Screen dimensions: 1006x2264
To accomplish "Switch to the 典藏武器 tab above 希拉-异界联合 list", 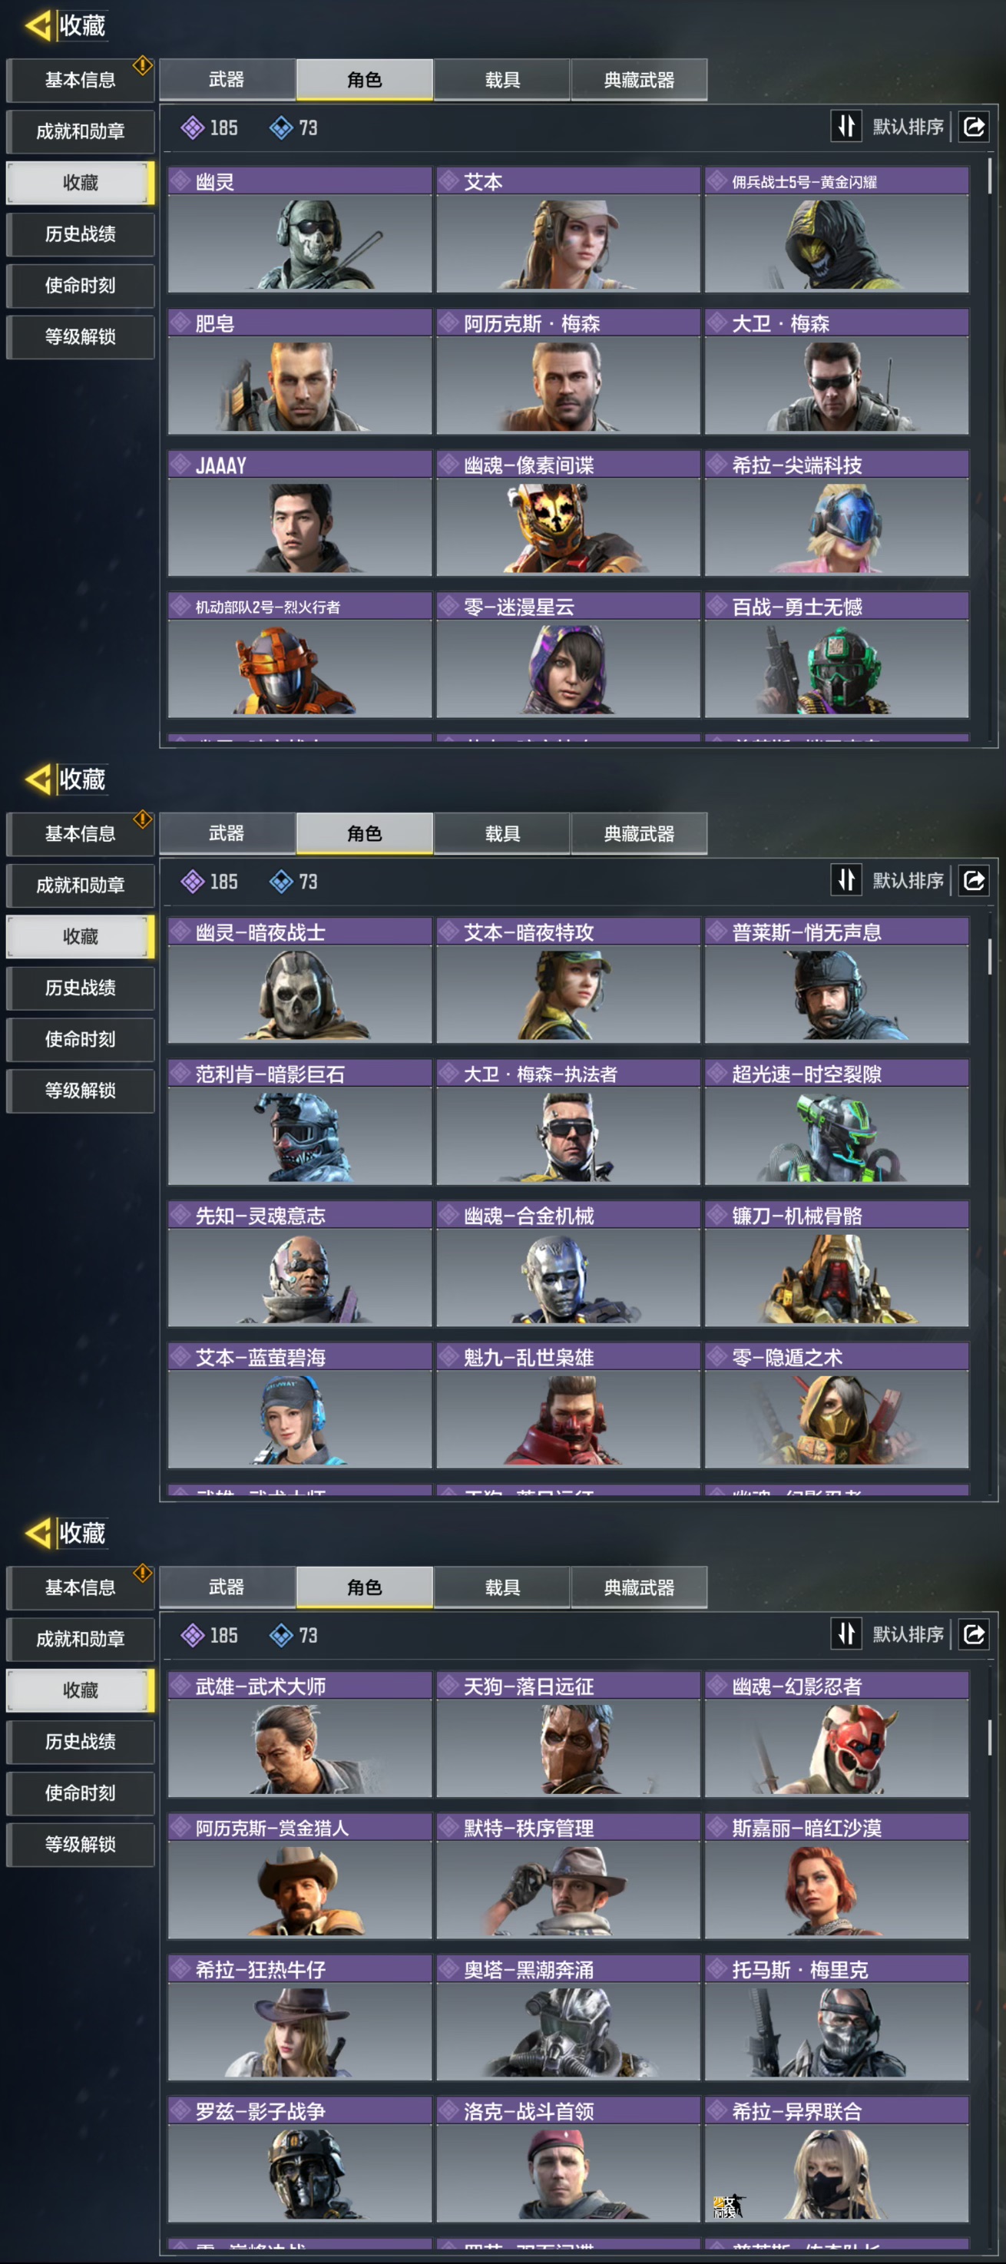I will point(639,1587).
